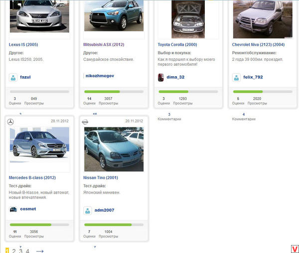Image resolution: width=299 pixels, height=253 pixels.
Task: Open adm2007's user avatar icon
Action: 88,211
